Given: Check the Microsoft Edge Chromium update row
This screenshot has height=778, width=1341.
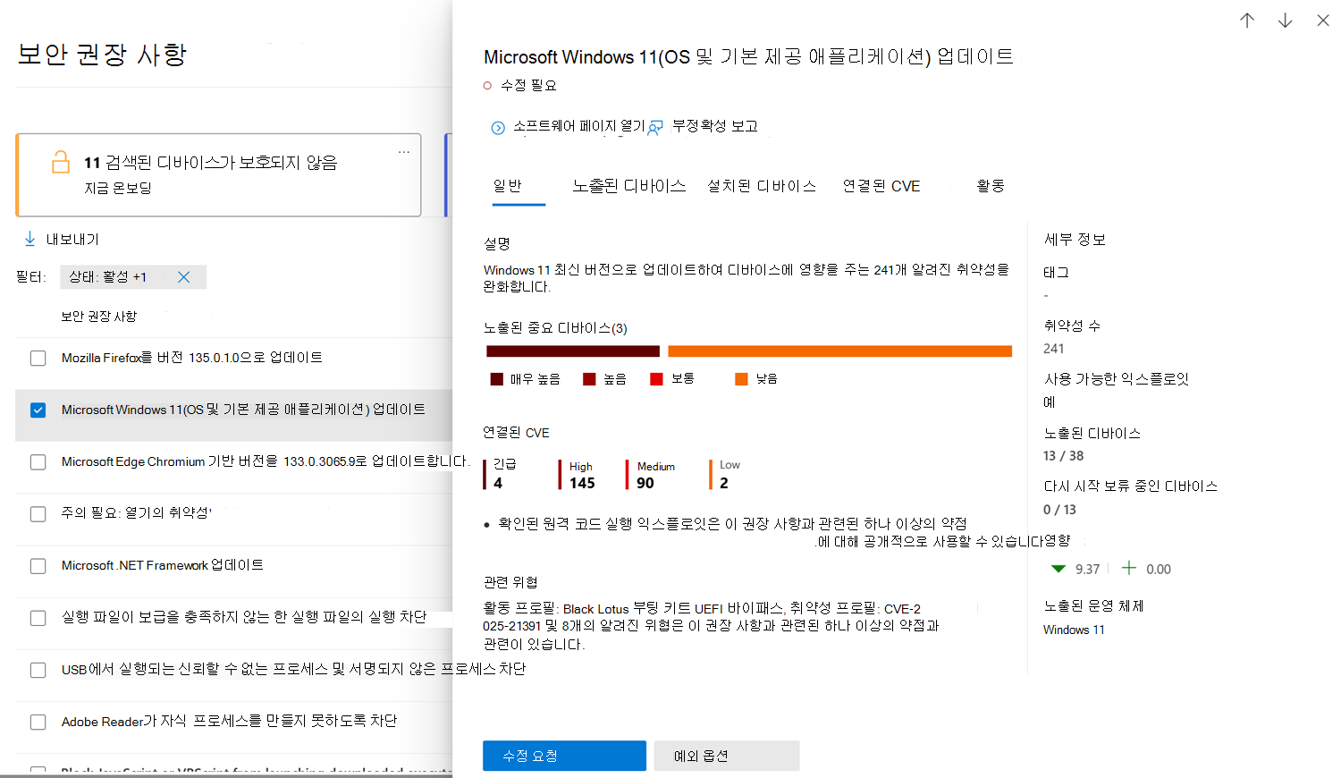Looking at the screenshot, I should pos(38,462).
